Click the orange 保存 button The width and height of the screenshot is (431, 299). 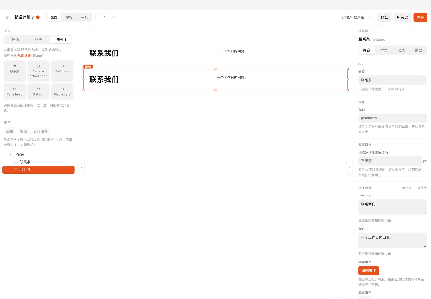pyautogui.click(x=420, y=17)
